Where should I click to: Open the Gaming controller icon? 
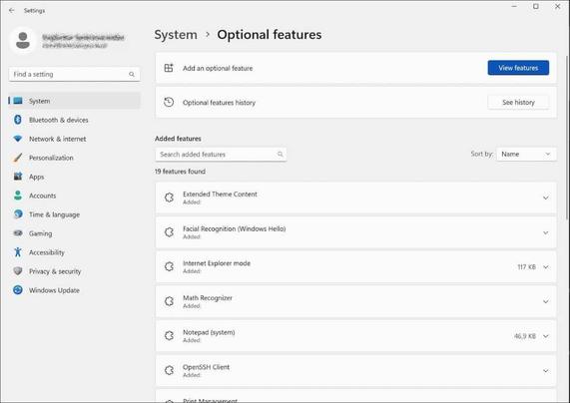pos(18,233)
